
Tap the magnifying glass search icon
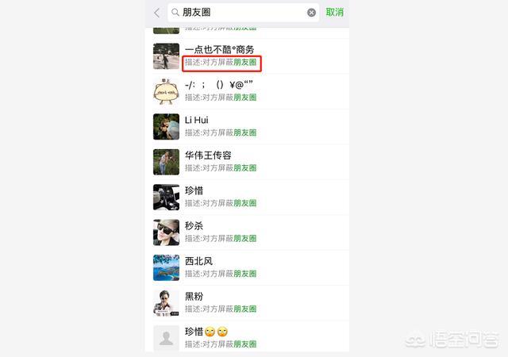click(175, 13)
